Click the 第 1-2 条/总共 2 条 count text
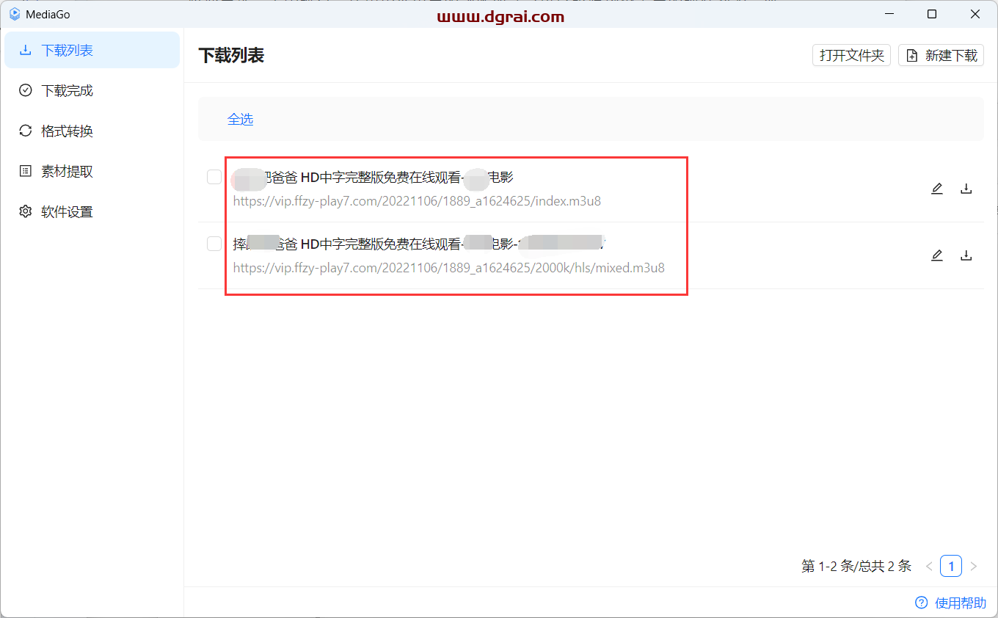The height and width of the screenshot is (618, 998). point(856,566)
